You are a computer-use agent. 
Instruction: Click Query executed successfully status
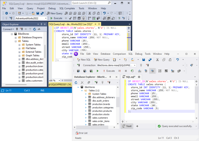click(x=175, y=126)
